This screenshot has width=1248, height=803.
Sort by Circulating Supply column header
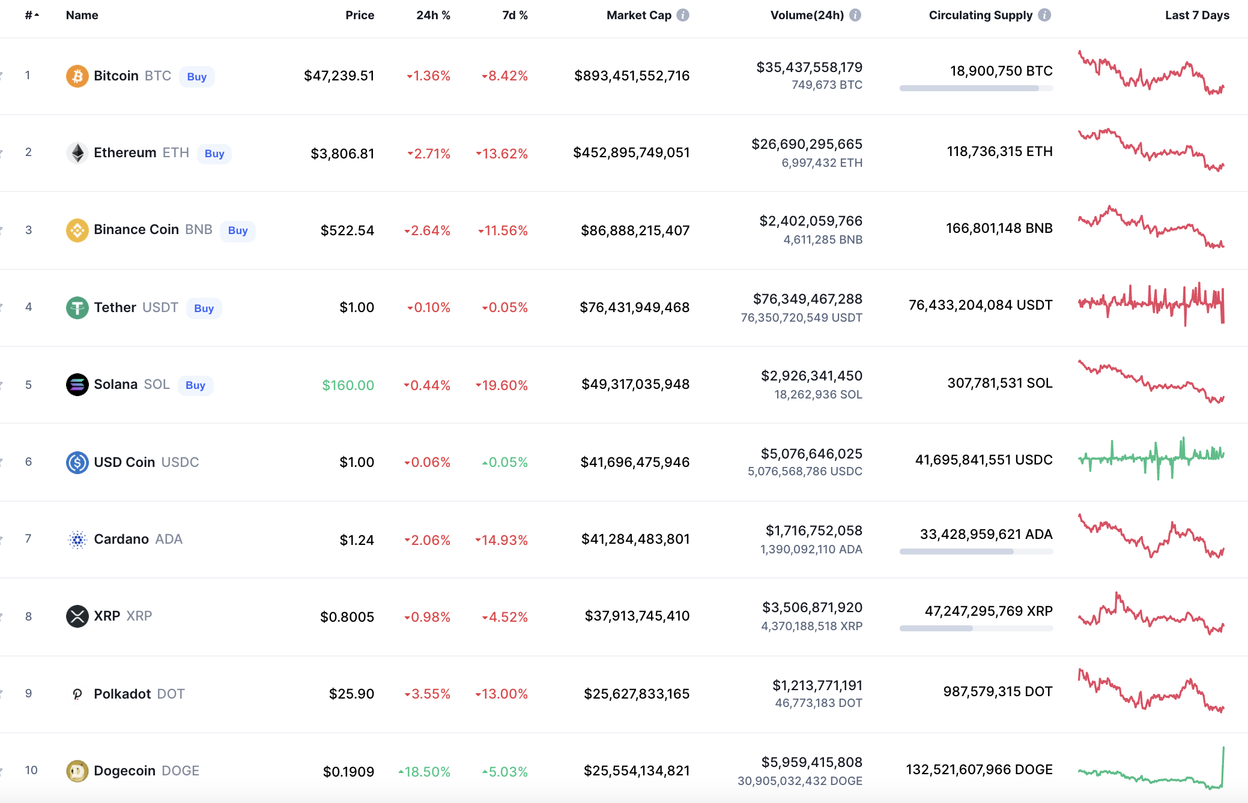point(981,15)
